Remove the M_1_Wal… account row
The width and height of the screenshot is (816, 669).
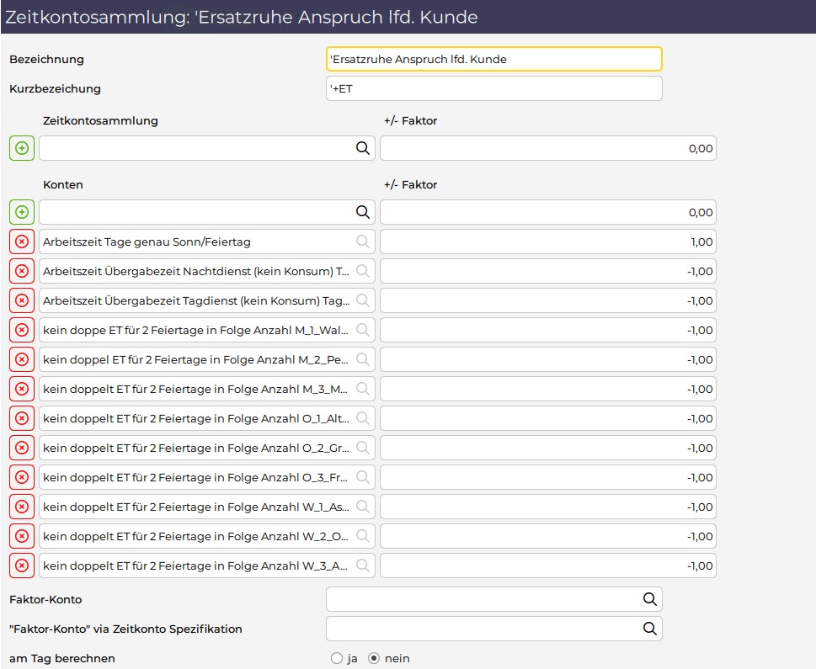[x=22, y=331]
